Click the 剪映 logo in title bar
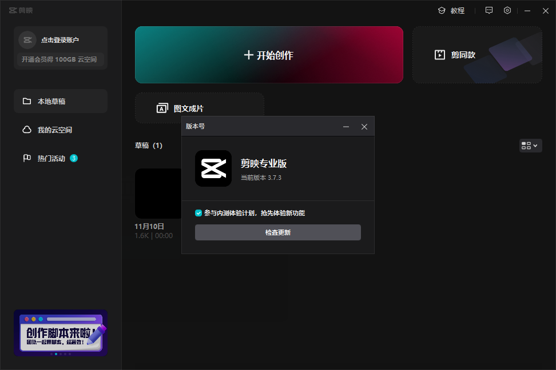 pos(21,10)
